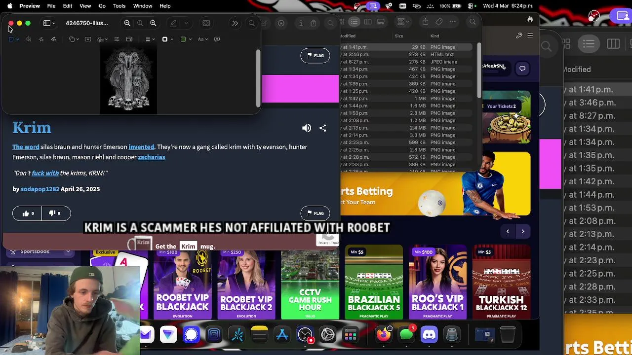
Task: Click the Finder tags icon
Action: pyautogui.click(x=439, y=22)
